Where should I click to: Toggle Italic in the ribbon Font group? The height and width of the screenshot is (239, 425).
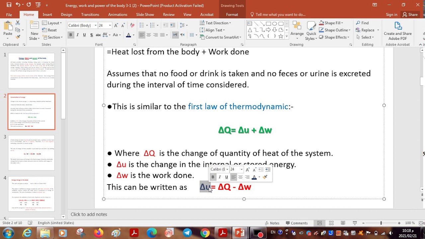(77, 35)
